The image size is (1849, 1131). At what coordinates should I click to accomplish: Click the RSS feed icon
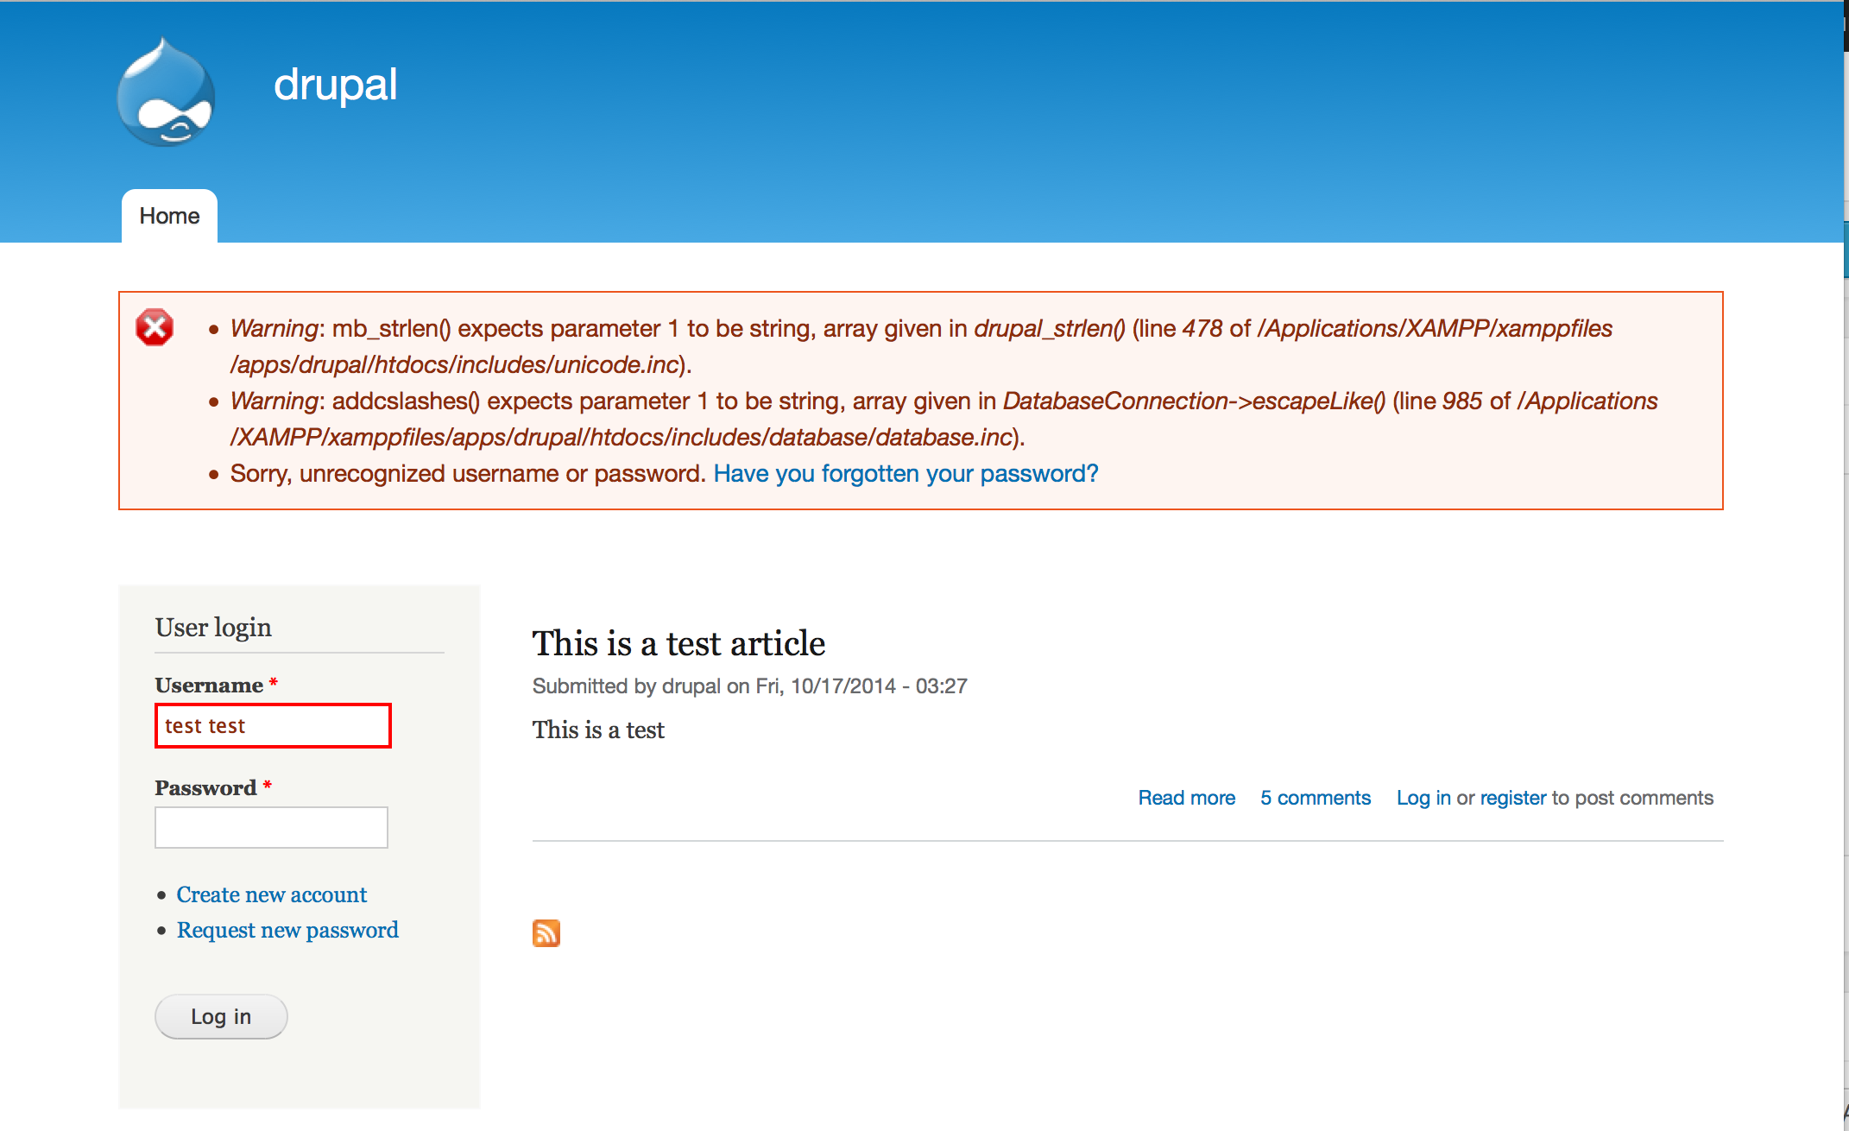pyautogui.click(x=546, y=933)
